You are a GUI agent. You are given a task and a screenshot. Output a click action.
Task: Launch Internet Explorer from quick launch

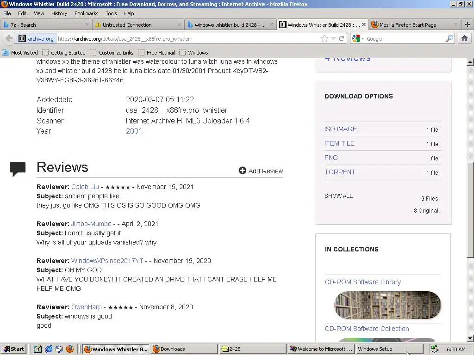click(x=48, y=349)
